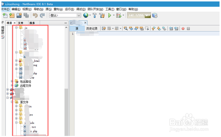The height and width of the screenshot is (137, 221).
Task: Click the Build Project hammer icon
Action: tap(95, 15)
